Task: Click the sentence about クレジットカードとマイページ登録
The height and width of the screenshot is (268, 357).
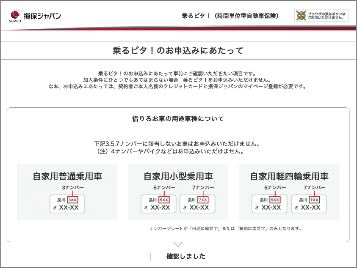Action: coord(177,87)
